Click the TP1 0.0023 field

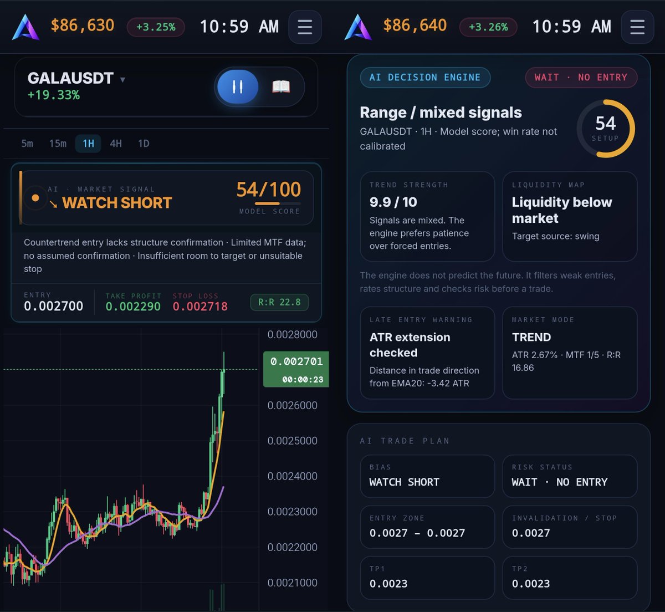(427, 578)
